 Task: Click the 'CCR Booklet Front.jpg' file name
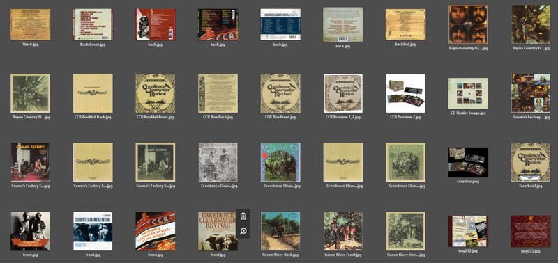(156, 117)
